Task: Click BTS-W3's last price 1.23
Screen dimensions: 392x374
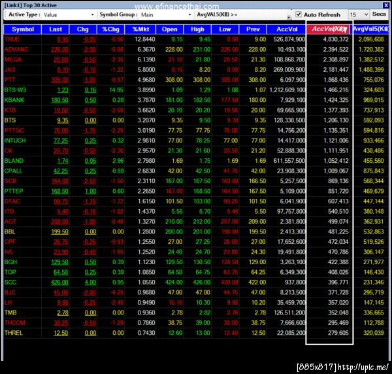Action: (x=63, y=90)
